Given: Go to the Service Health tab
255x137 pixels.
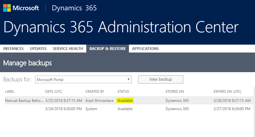Looking at the screenshot, I should click(x=68, y=48).
